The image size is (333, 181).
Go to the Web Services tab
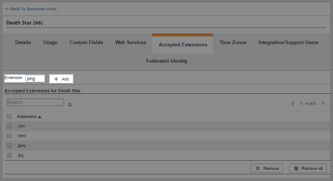click(x=131, y=43)
